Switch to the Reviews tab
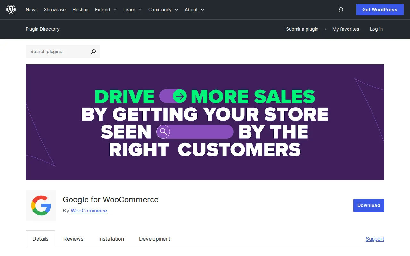410x256 pixels. 73,239
